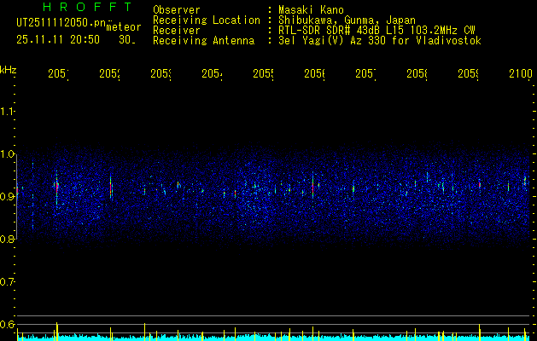
Task: Click the 'Receiver' field label
Action: point(177,31)
